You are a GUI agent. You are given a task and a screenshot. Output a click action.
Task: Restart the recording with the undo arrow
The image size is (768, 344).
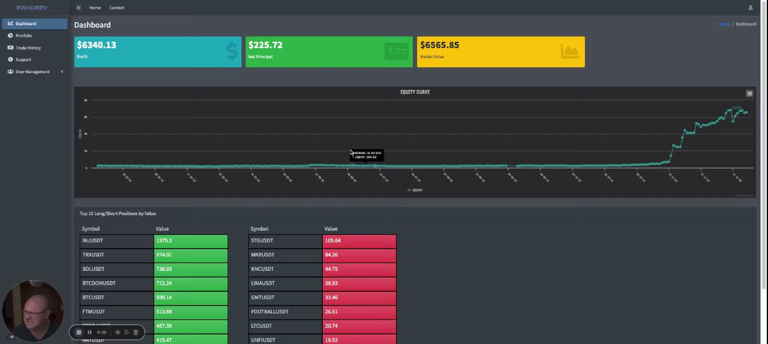click(127, 332)
